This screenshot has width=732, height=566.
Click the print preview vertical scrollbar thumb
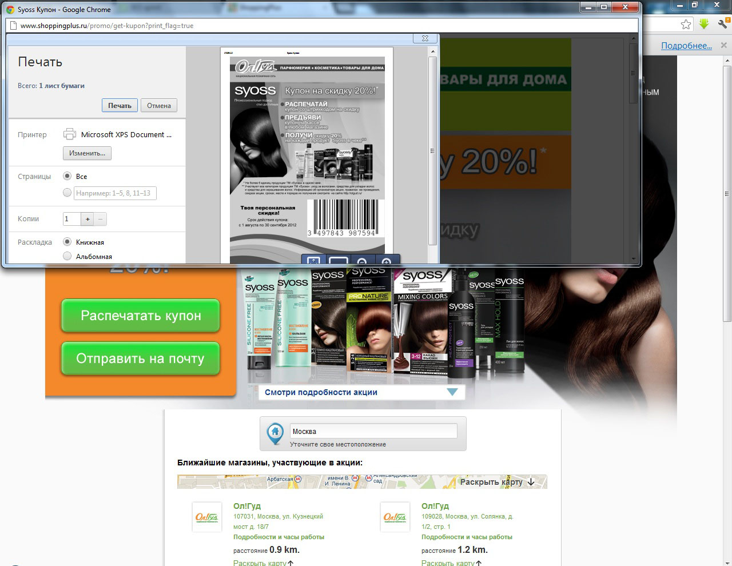[433, 151]
